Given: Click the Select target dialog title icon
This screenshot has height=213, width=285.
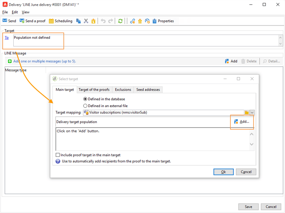Looking at the screenshot, I should tap(55, 79).
